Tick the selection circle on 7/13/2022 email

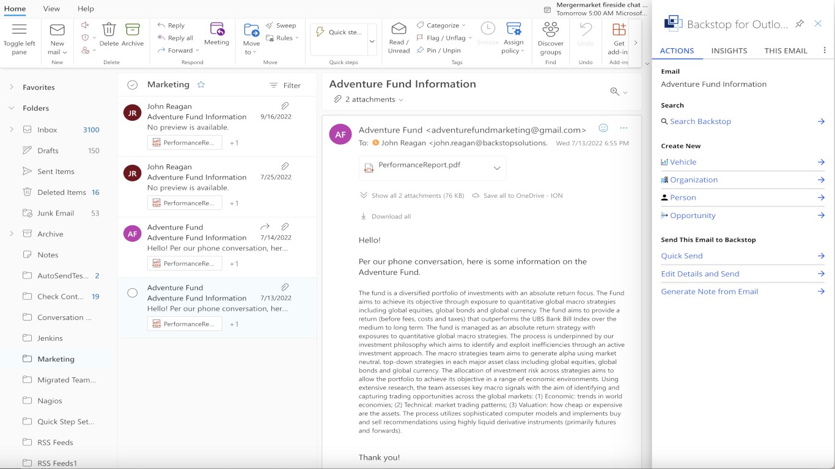tap(133, 293)
